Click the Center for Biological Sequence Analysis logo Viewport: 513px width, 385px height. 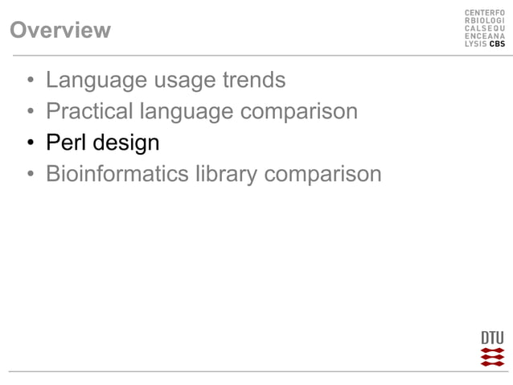click(485, 28)
